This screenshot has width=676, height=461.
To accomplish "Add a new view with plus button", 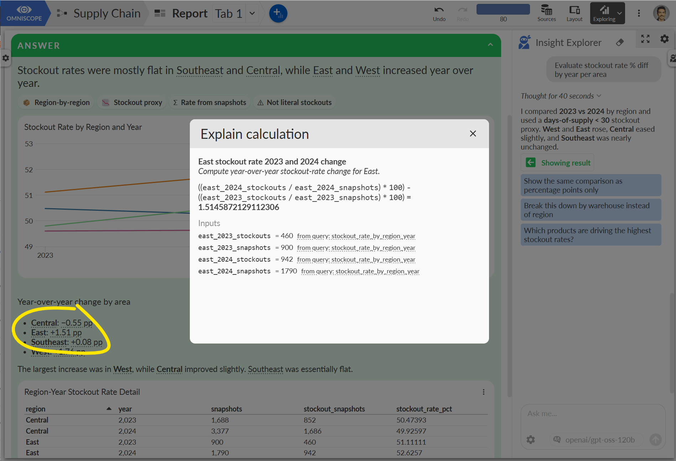I will pyautogui.click(x=278, y=14).
